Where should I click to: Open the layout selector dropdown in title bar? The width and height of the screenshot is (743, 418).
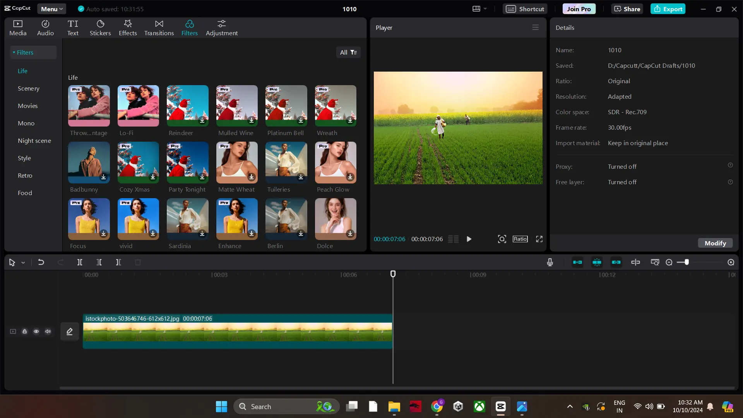[479, 9]
